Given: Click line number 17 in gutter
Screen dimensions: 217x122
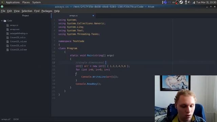Looking at the screenshot, I should [x=54, y=77].
